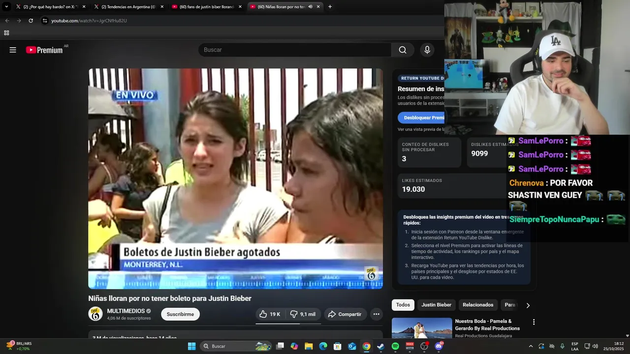Focus the YouTube Buscar search field
Screen dimensions: 630x354
[x=295, y=50]
